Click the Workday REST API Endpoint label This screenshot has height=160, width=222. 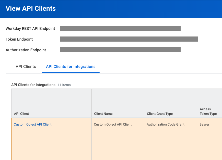click(x=30, y=29)
